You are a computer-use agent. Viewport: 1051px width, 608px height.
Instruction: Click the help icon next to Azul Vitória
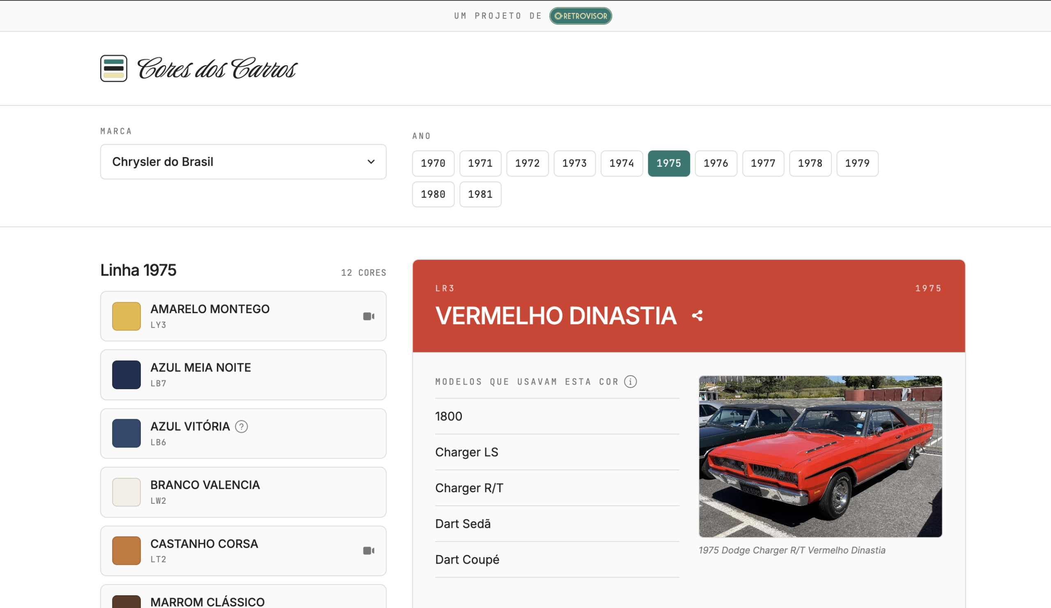(241, 426)
